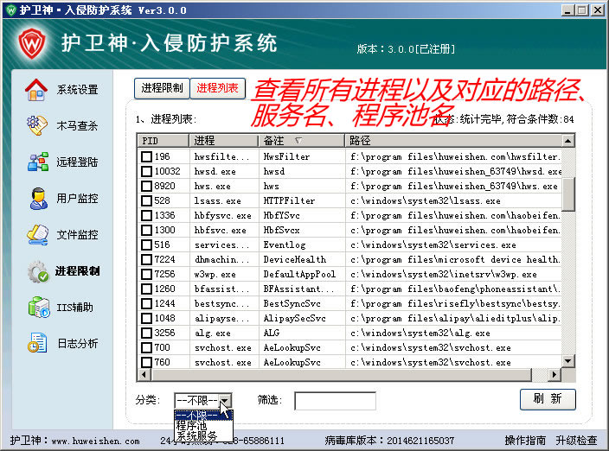Select the 远程登陆 network icon
Screen dimensions: 609x451
(38, 162)
